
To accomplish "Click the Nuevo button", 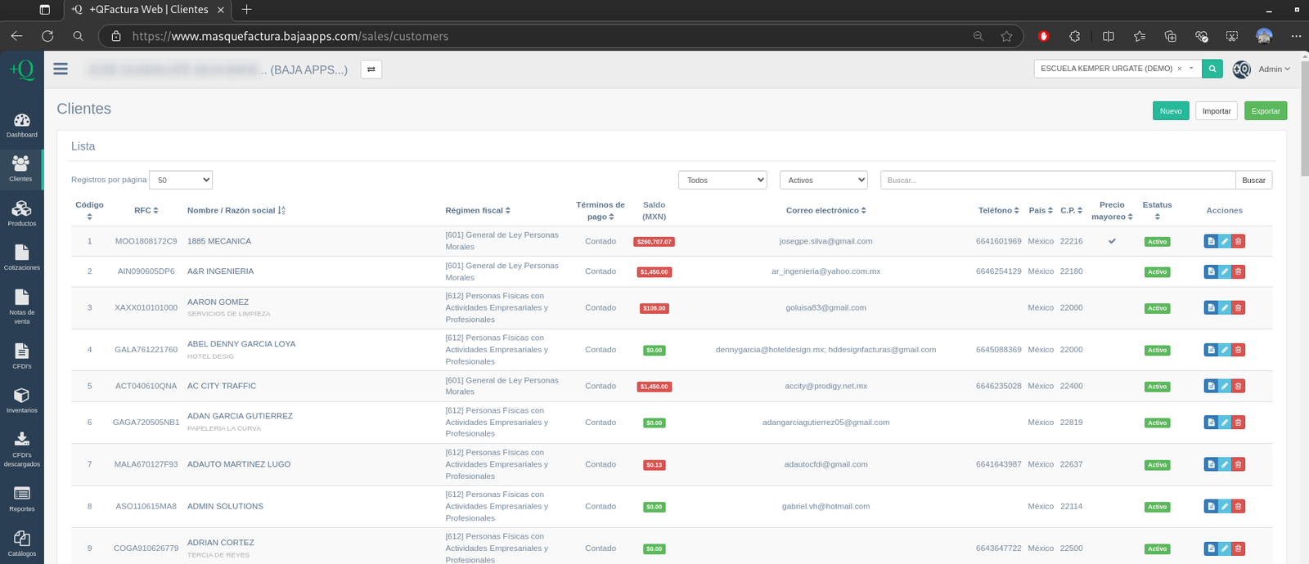I will click(1171, 111).
